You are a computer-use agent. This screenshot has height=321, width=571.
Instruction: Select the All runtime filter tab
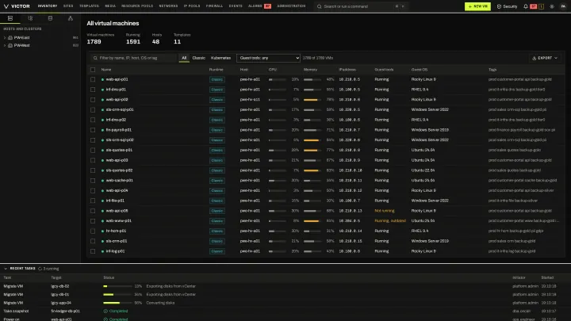point(184,58)
